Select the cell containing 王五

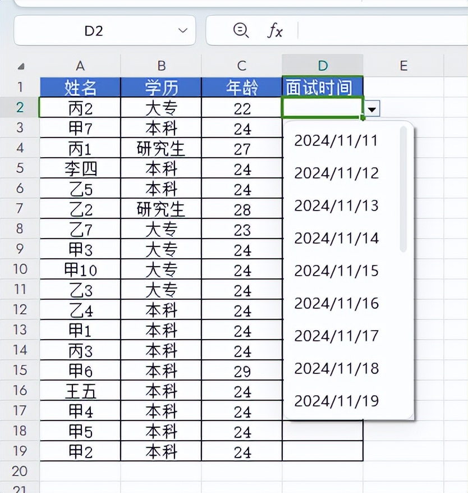coord(80,390)
